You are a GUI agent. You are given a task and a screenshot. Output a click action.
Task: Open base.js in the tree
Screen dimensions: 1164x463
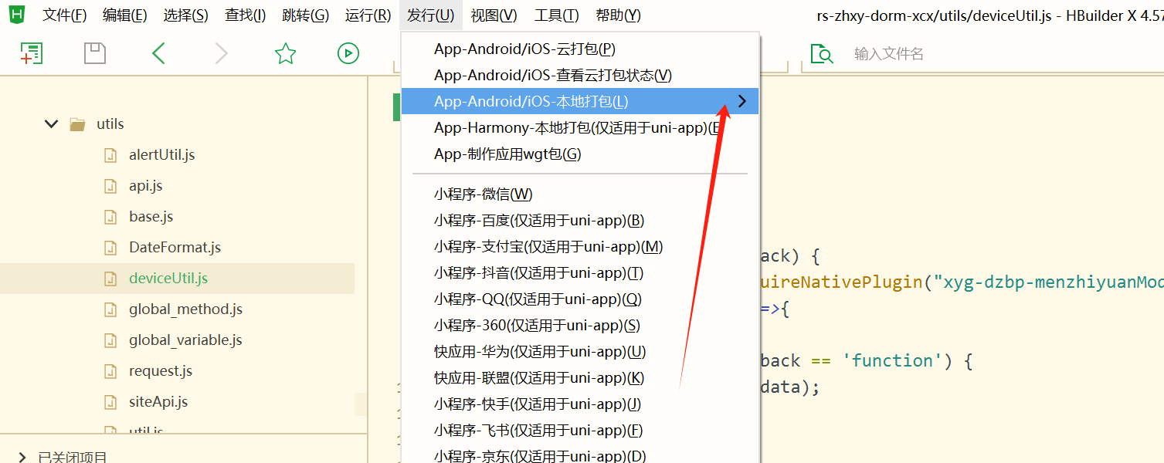click(151, 217)
